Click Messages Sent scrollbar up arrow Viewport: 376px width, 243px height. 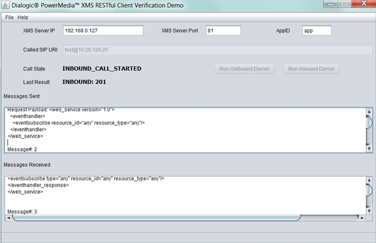coord(368,112)
